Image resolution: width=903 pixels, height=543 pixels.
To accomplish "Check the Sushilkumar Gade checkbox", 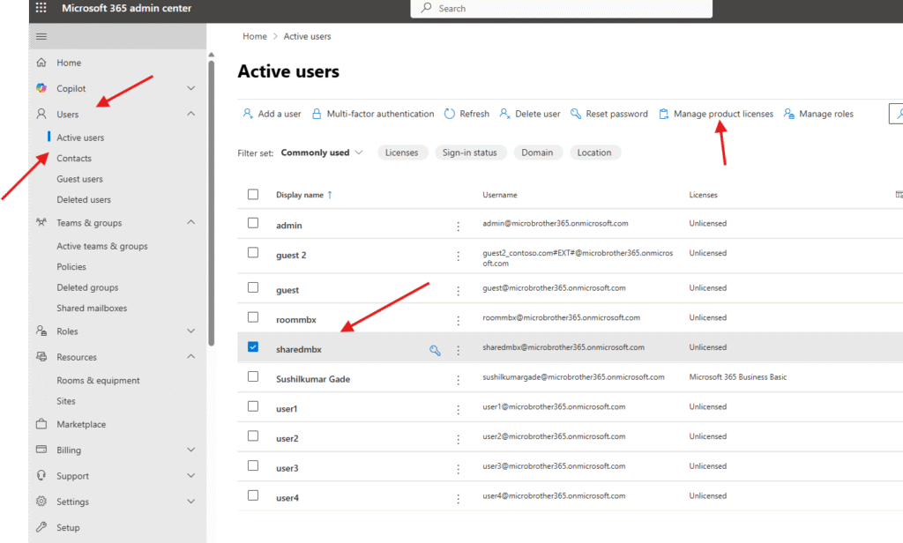I will (x=253, y=376).
